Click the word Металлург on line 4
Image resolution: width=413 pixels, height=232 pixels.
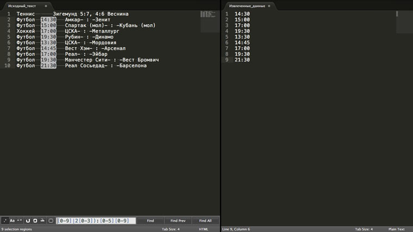click(105, 31)
